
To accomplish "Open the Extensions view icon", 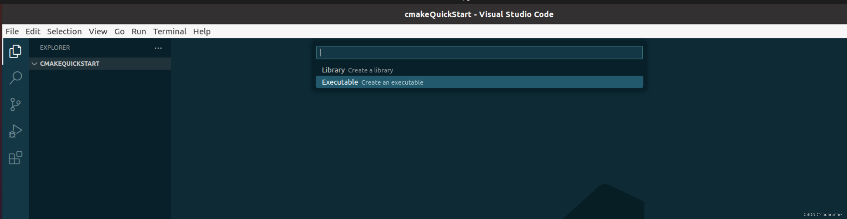I will (15, 158).
